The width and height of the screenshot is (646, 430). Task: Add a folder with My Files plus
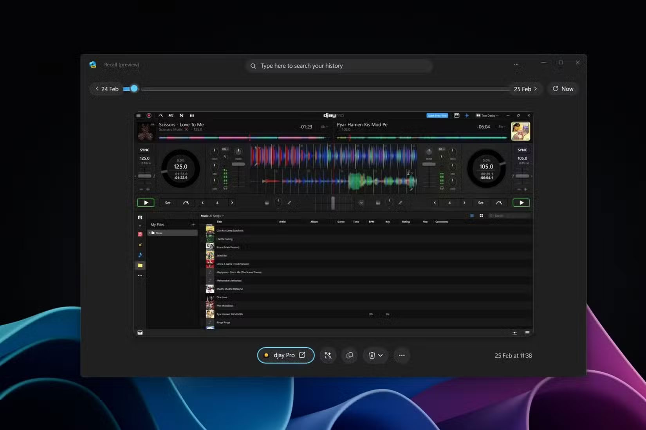[x=193, y=224]
